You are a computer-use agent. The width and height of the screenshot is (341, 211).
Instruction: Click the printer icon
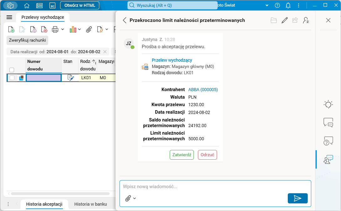tap(55, 29)
